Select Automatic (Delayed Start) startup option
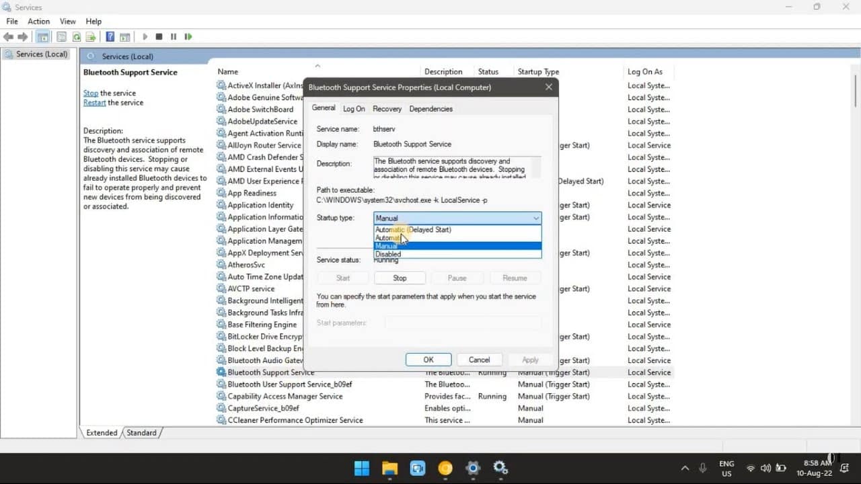The height and width of the screenshot is (484, 861). [412, 229]
